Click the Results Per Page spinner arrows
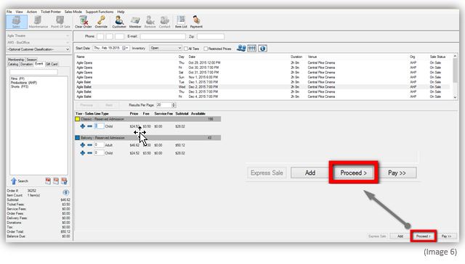The image size is (465, 264). [x=174, y=105]
